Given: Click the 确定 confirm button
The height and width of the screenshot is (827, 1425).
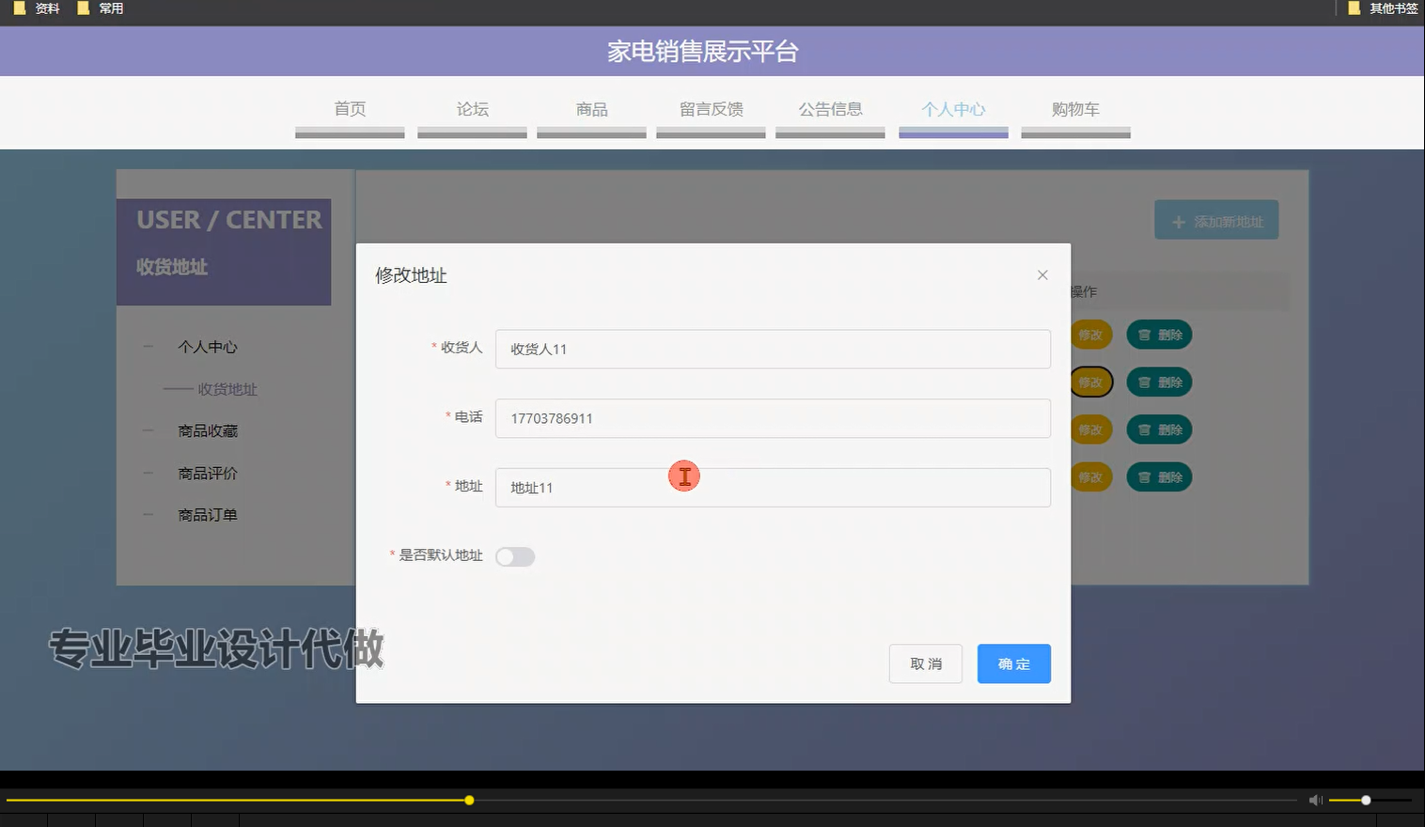Looking at the screenshot, I should point(1013,663).
